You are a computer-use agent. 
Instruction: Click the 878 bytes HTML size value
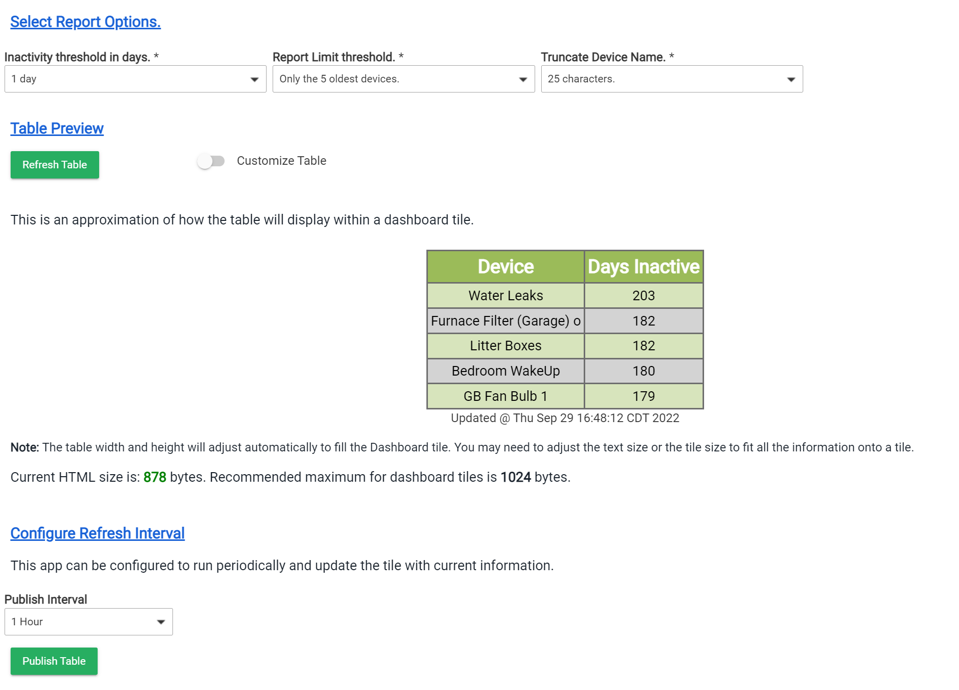click(x=155, y=477)
